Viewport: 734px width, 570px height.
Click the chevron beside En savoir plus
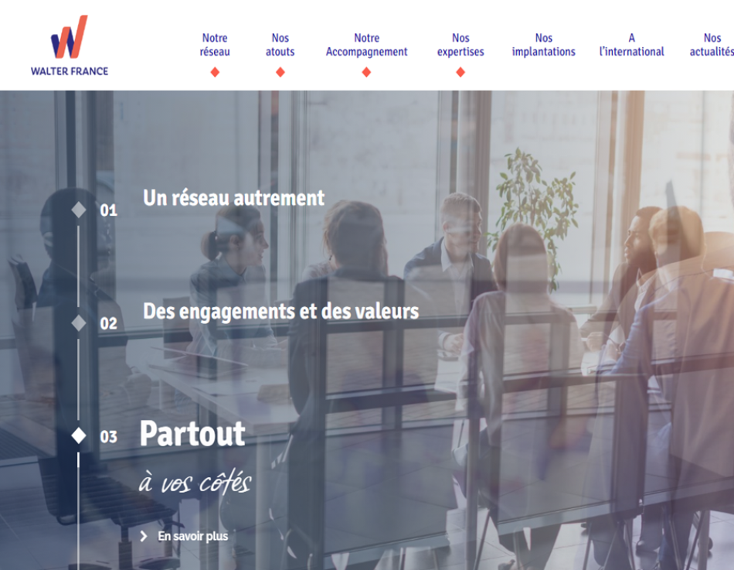[x=144, y=536]
